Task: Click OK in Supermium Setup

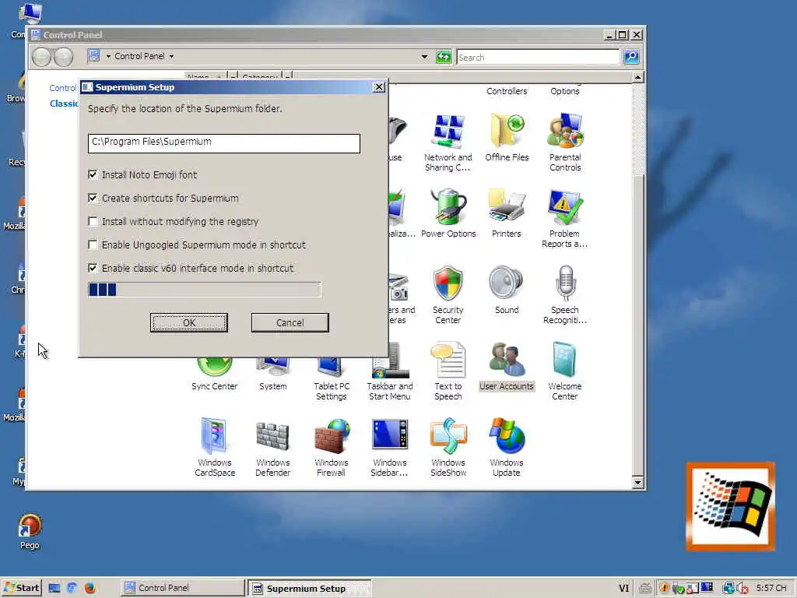Action: [x=189, y=323]
